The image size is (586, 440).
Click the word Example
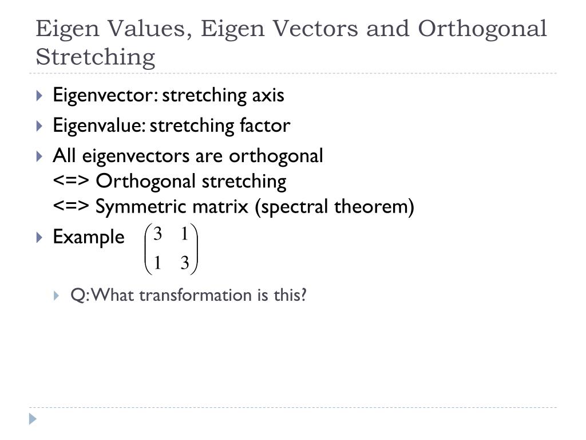(x=89, y=237)
